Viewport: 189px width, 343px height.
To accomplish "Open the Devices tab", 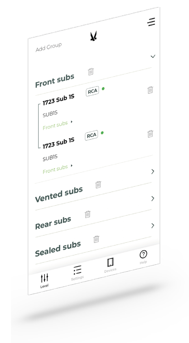I will click(110, 265).
